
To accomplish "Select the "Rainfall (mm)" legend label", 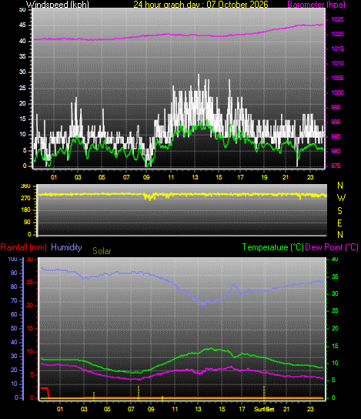I will click(x=24, y=247).
